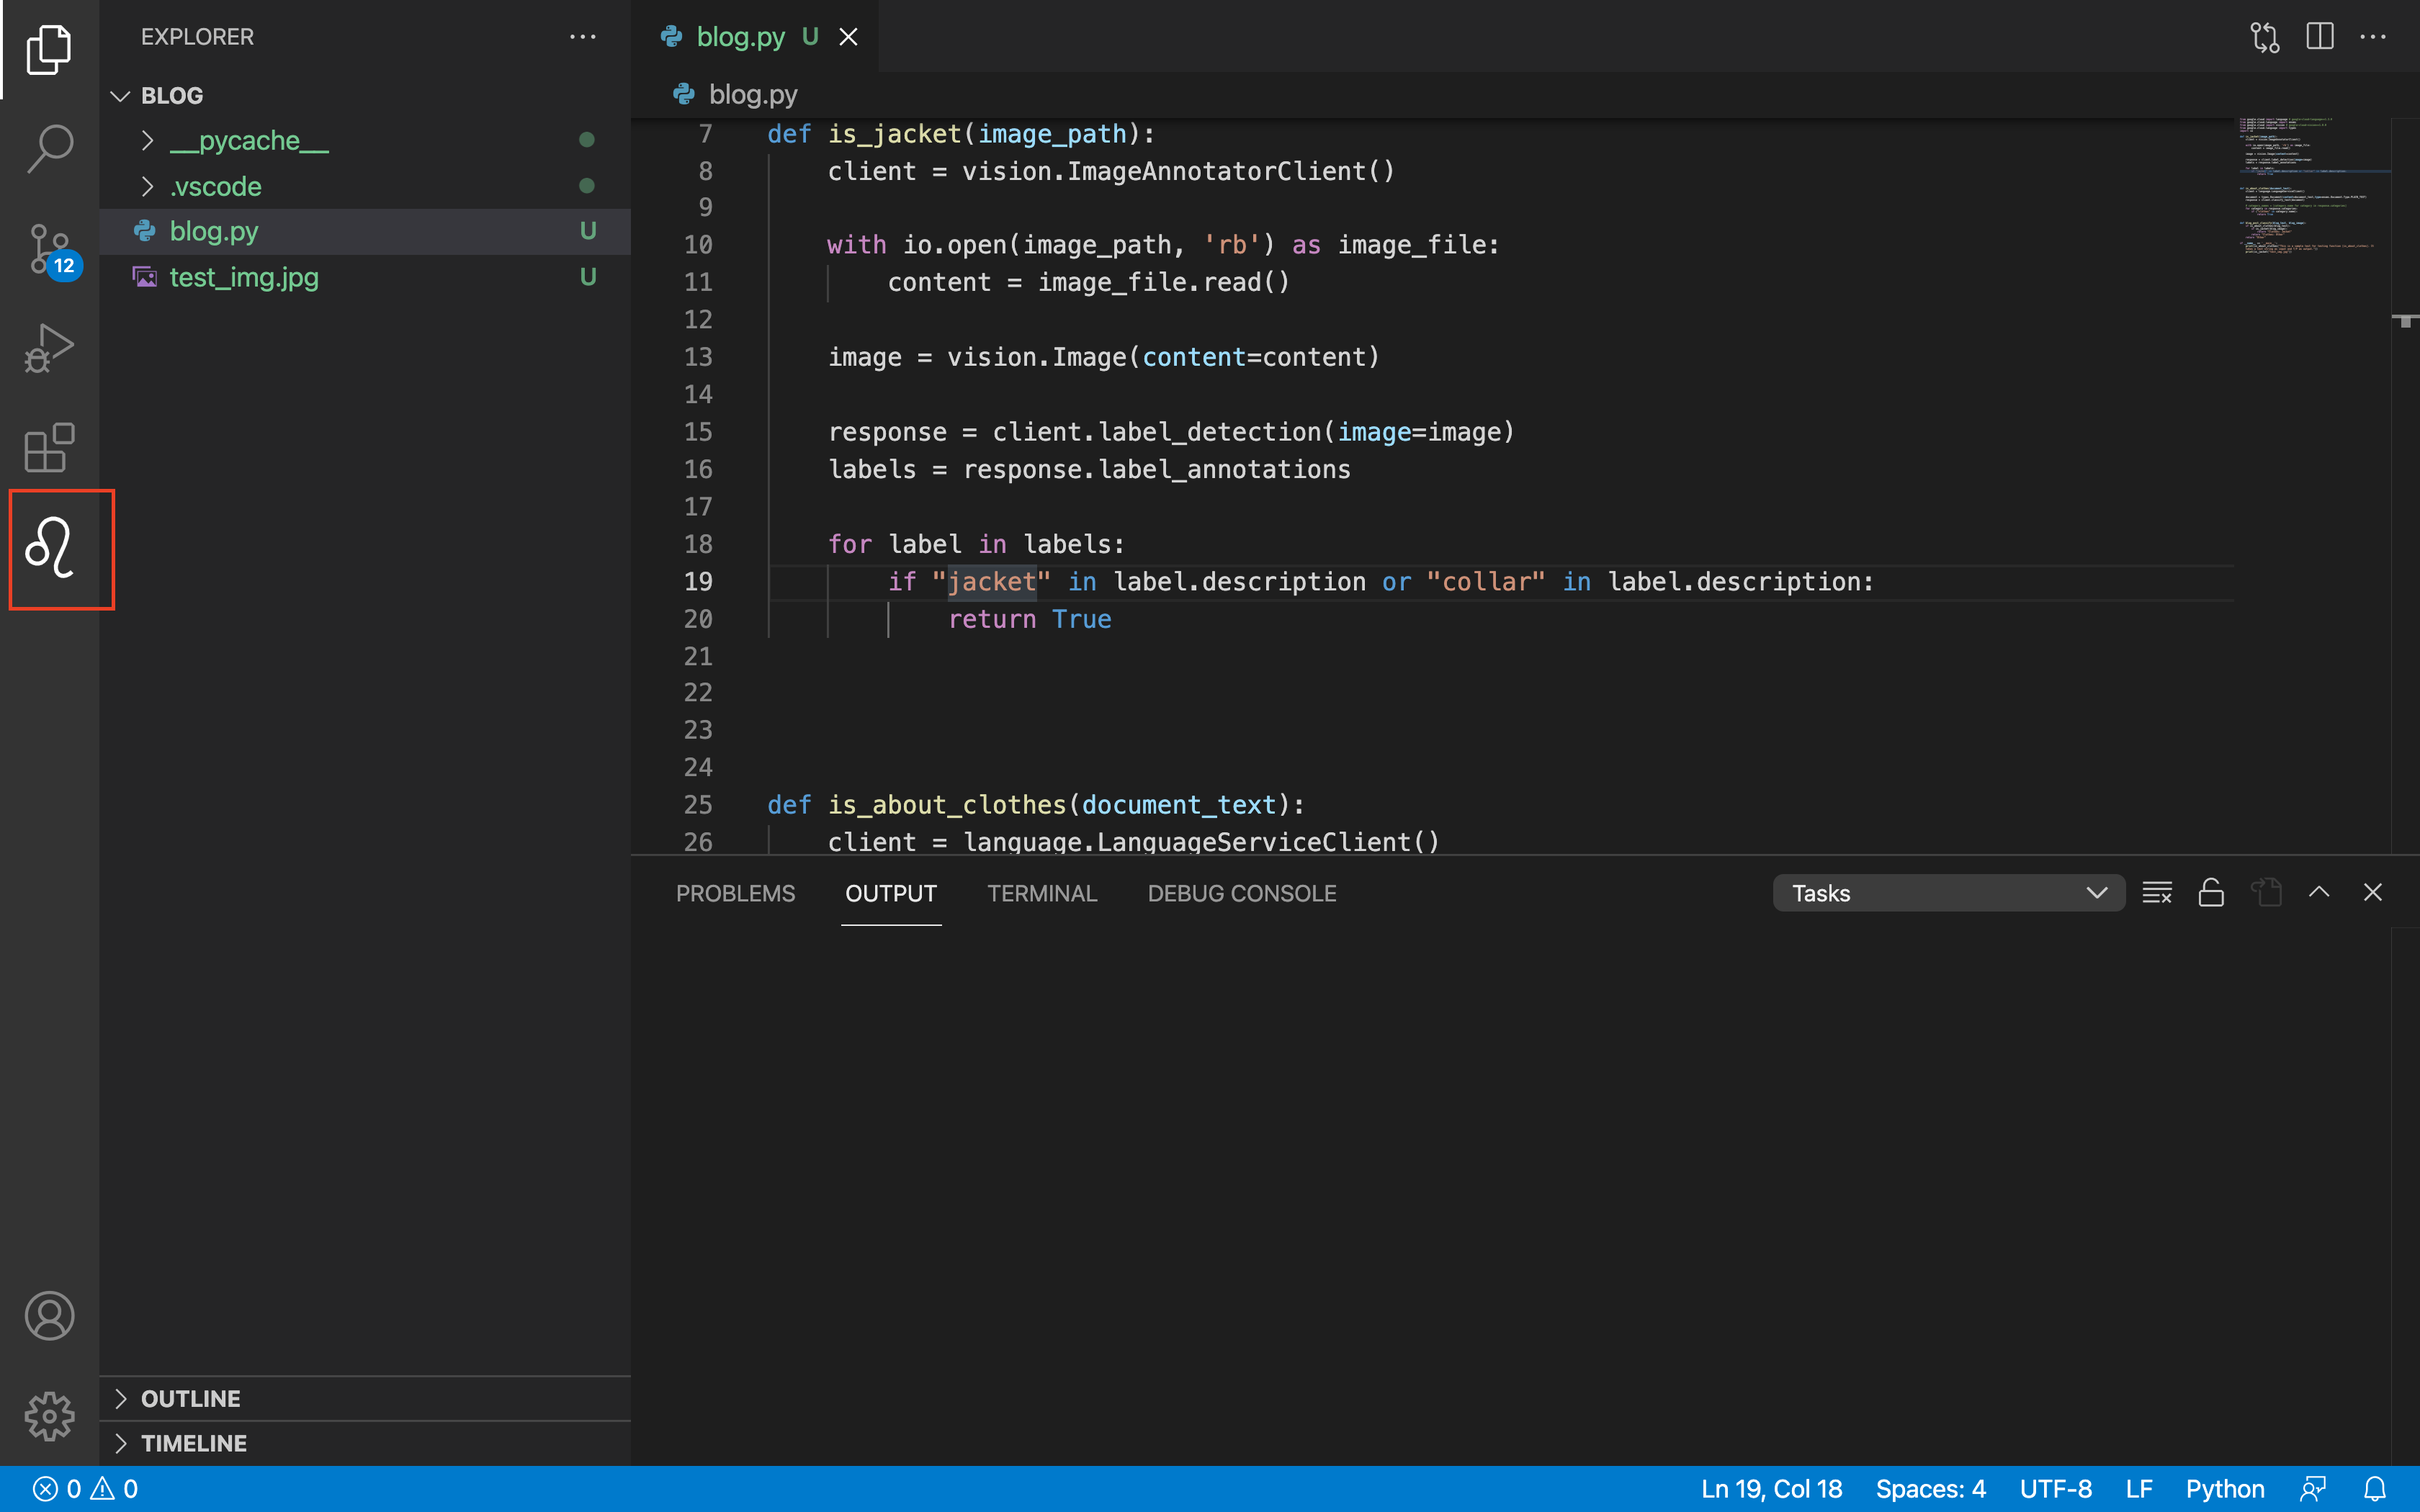The width and height of the screenshot is (2420, 1512).
Task: Maximize the panel with the chevron-up icon
Action: pyautogui.click(x=2319, y=893)
